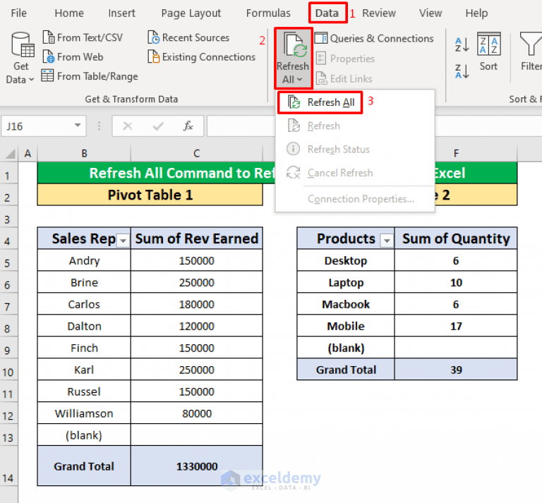Open the Products filter dropdown
The image size is (542, 503).
pos(387,240)
